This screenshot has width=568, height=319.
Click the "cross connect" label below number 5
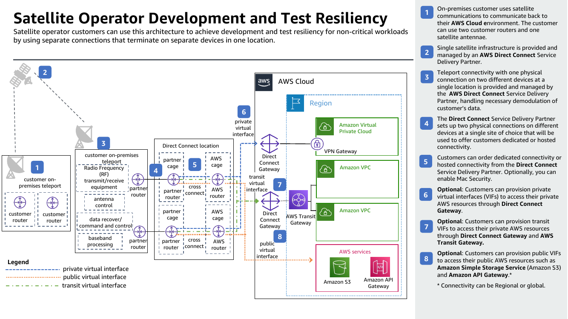(195, 190)
